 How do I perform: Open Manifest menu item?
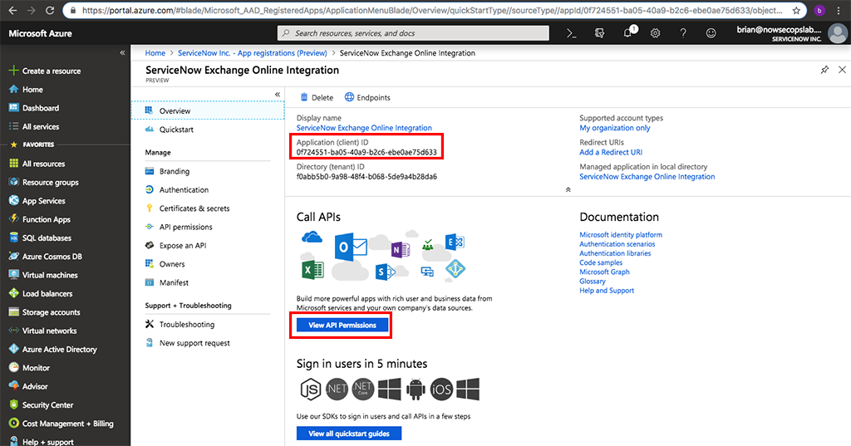click(166, 282)
